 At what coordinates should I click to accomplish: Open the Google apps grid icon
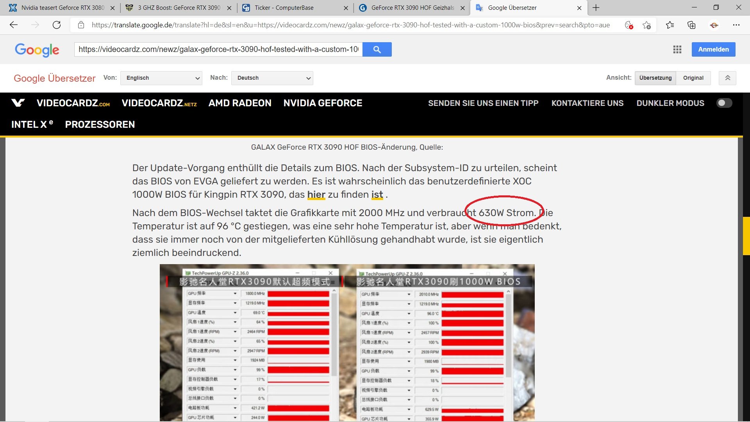tap(677, 50)
